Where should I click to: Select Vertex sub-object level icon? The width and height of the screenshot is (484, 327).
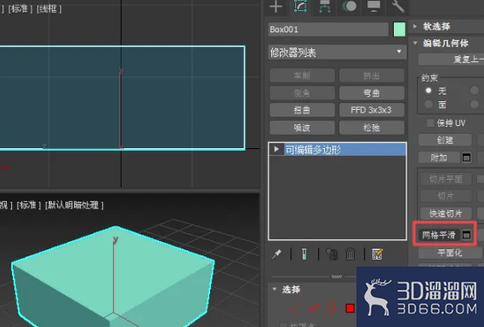[295, 308]
